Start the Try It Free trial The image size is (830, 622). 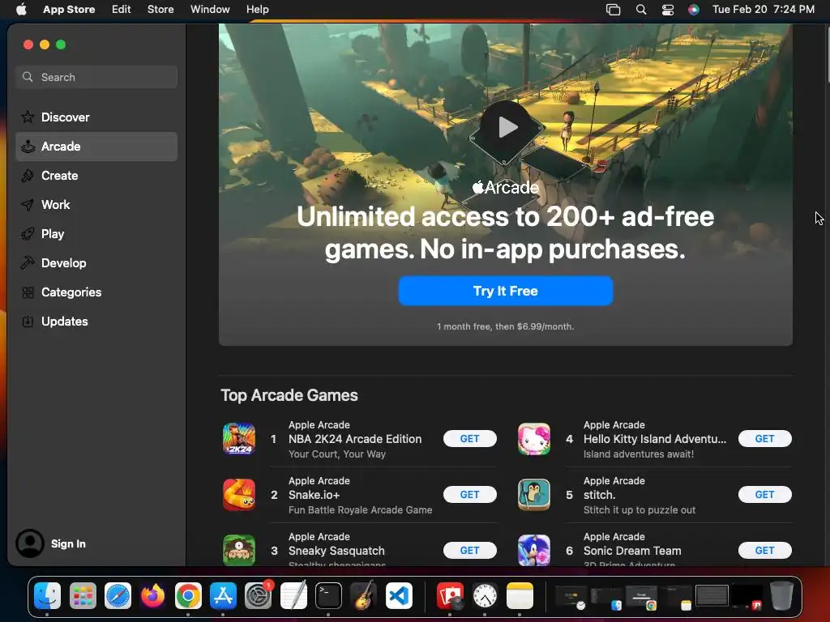506,291
